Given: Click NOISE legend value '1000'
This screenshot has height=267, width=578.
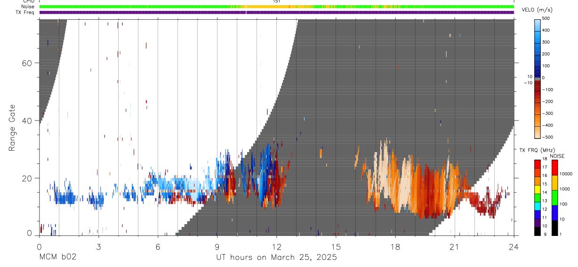Looking at the screenshot, I should [565, 189].
